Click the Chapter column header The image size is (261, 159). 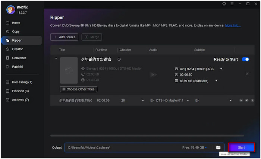tap(125, 50)
